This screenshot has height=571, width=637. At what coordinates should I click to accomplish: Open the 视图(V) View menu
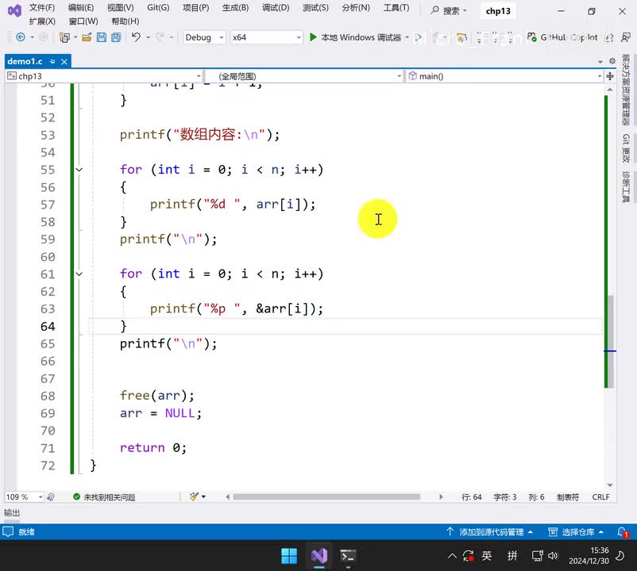coord(120,8)
